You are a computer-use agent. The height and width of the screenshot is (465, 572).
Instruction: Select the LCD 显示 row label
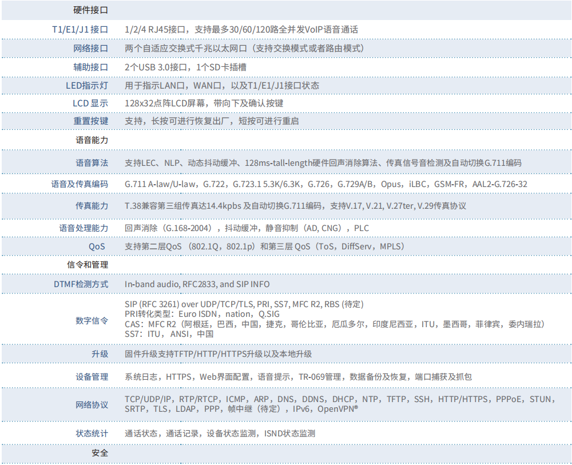point(90,104)
